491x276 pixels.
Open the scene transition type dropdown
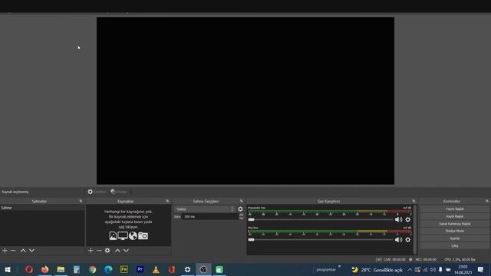204,209
